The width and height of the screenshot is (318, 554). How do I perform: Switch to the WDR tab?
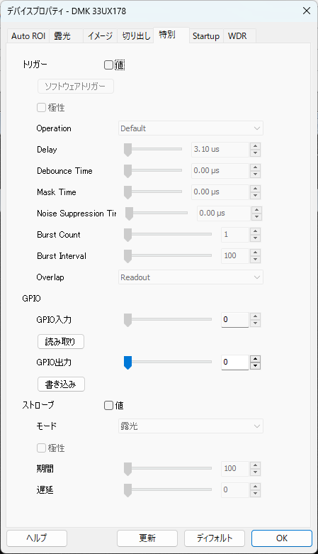coord(239,36)
